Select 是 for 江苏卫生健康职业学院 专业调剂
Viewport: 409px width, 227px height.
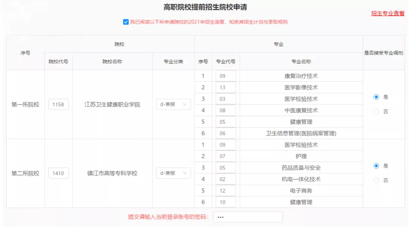(376, 97)
